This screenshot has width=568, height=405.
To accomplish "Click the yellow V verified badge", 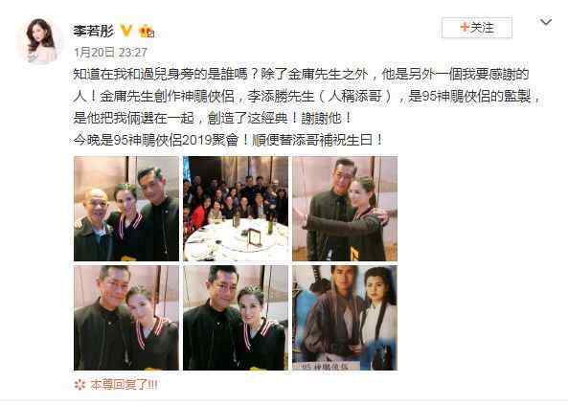I will [126, 31].
